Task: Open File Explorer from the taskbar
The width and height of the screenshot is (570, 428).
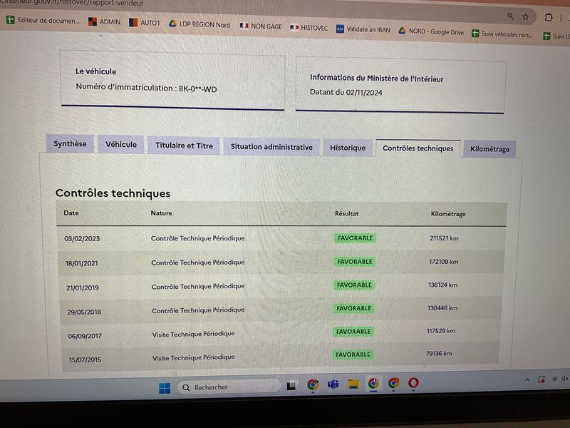Action: [353, 384]
